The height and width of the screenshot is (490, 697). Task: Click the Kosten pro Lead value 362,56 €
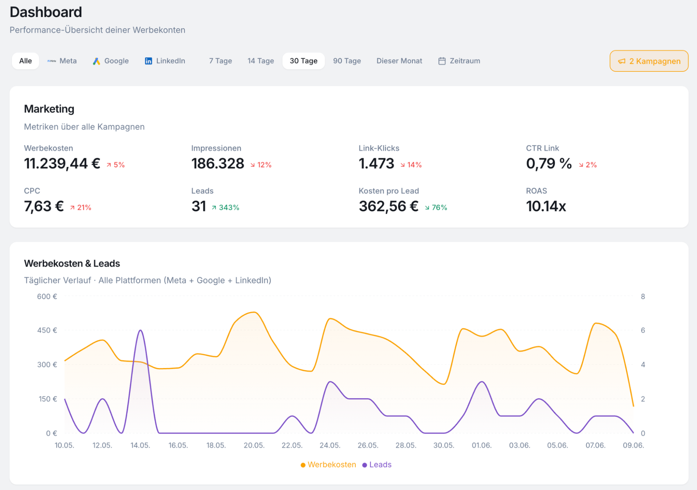(388, 206)
